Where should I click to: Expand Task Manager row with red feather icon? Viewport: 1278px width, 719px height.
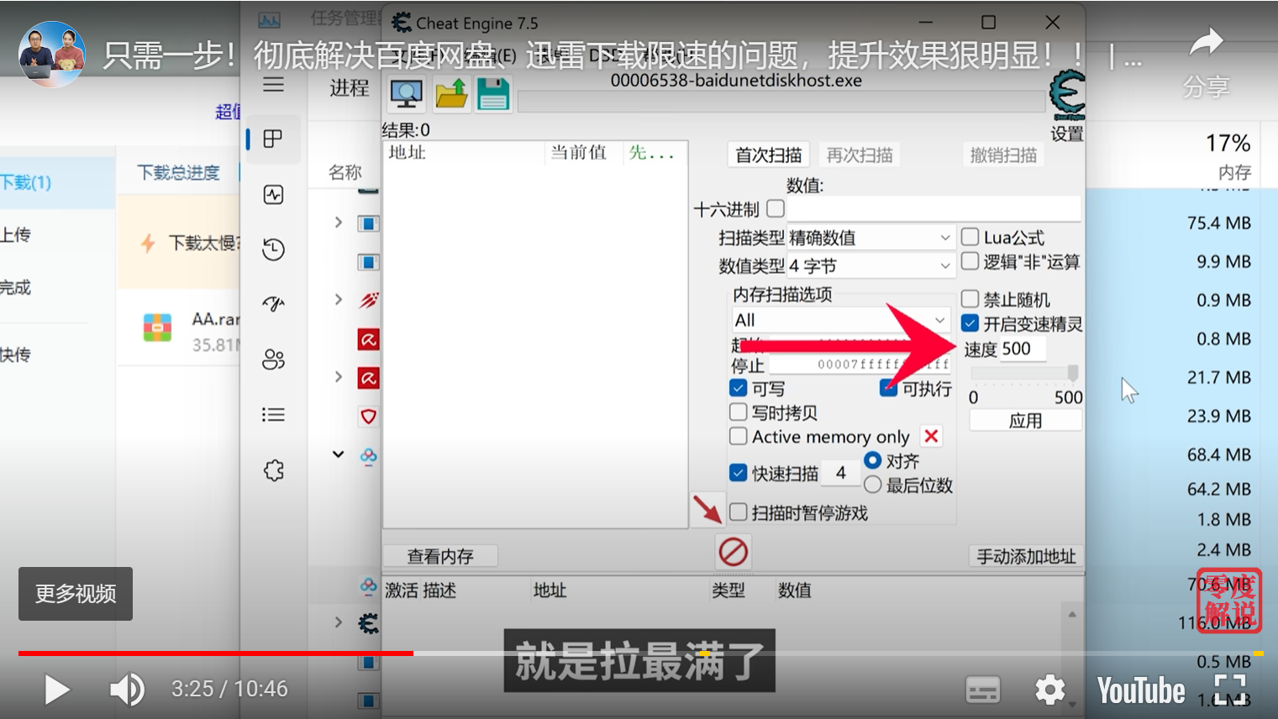(x=339, y=300)
